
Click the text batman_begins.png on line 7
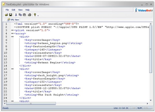click(x=53, y=43)
